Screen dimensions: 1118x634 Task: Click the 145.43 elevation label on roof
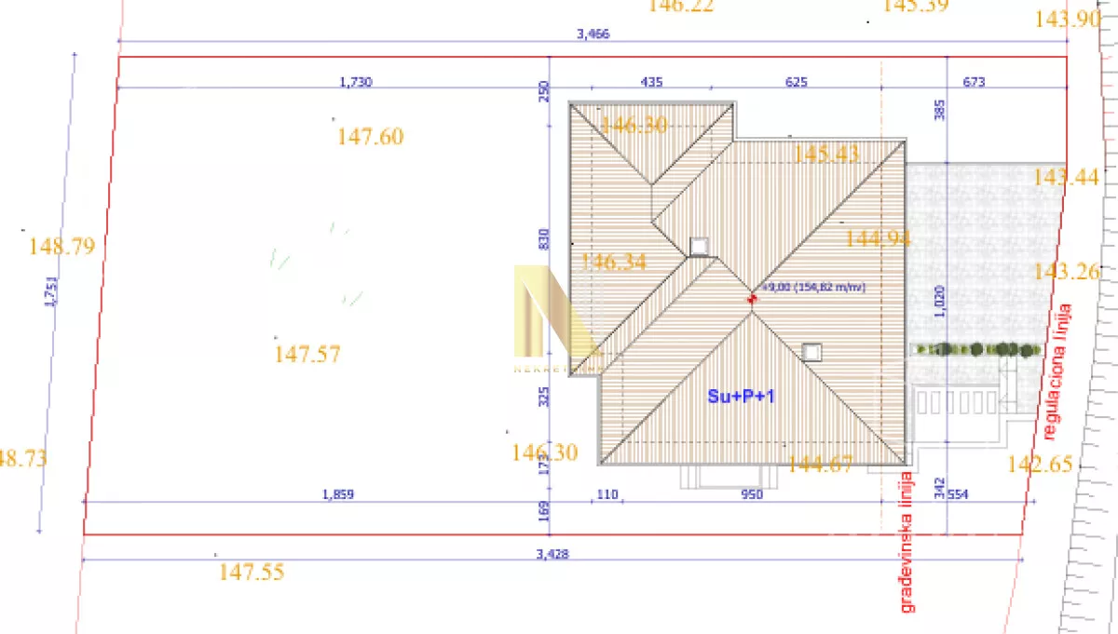tap(825, 155)
